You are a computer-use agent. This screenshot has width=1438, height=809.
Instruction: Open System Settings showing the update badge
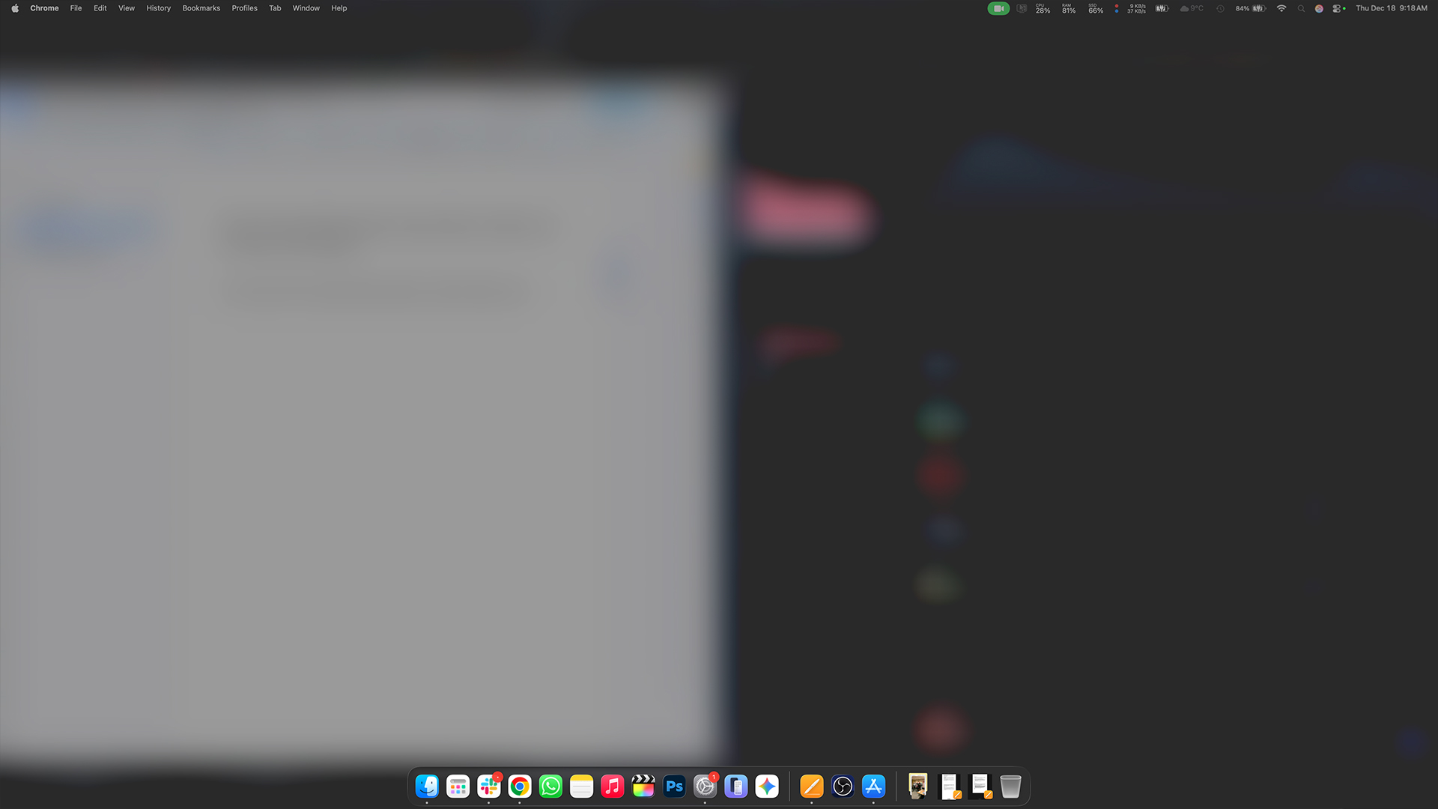click(704, 786)
